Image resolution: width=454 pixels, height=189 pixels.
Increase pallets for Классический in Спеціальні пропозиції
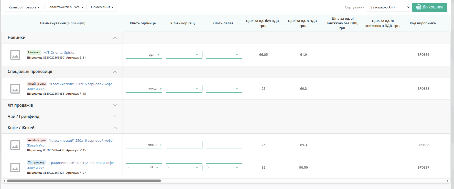237,89
